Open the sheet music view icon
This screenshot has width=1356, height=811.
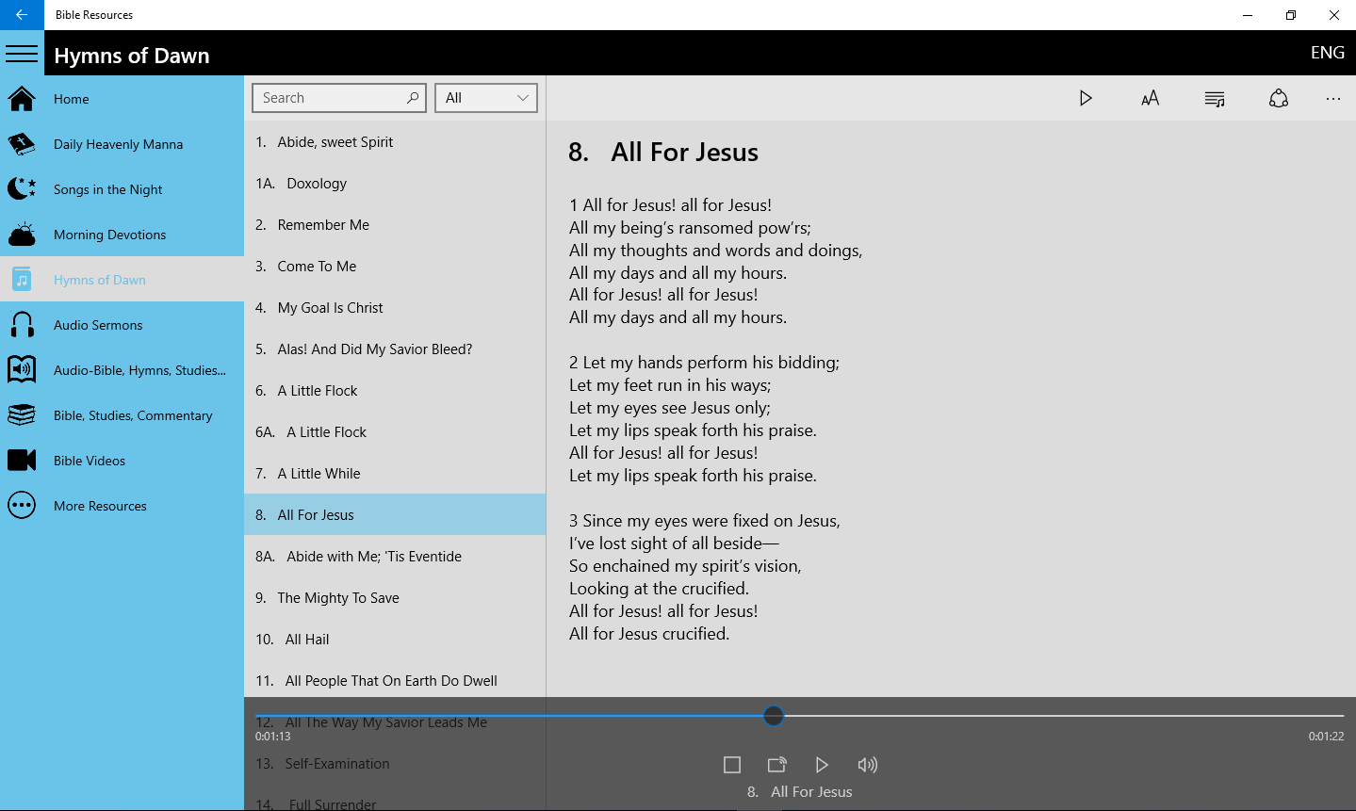1214,98
